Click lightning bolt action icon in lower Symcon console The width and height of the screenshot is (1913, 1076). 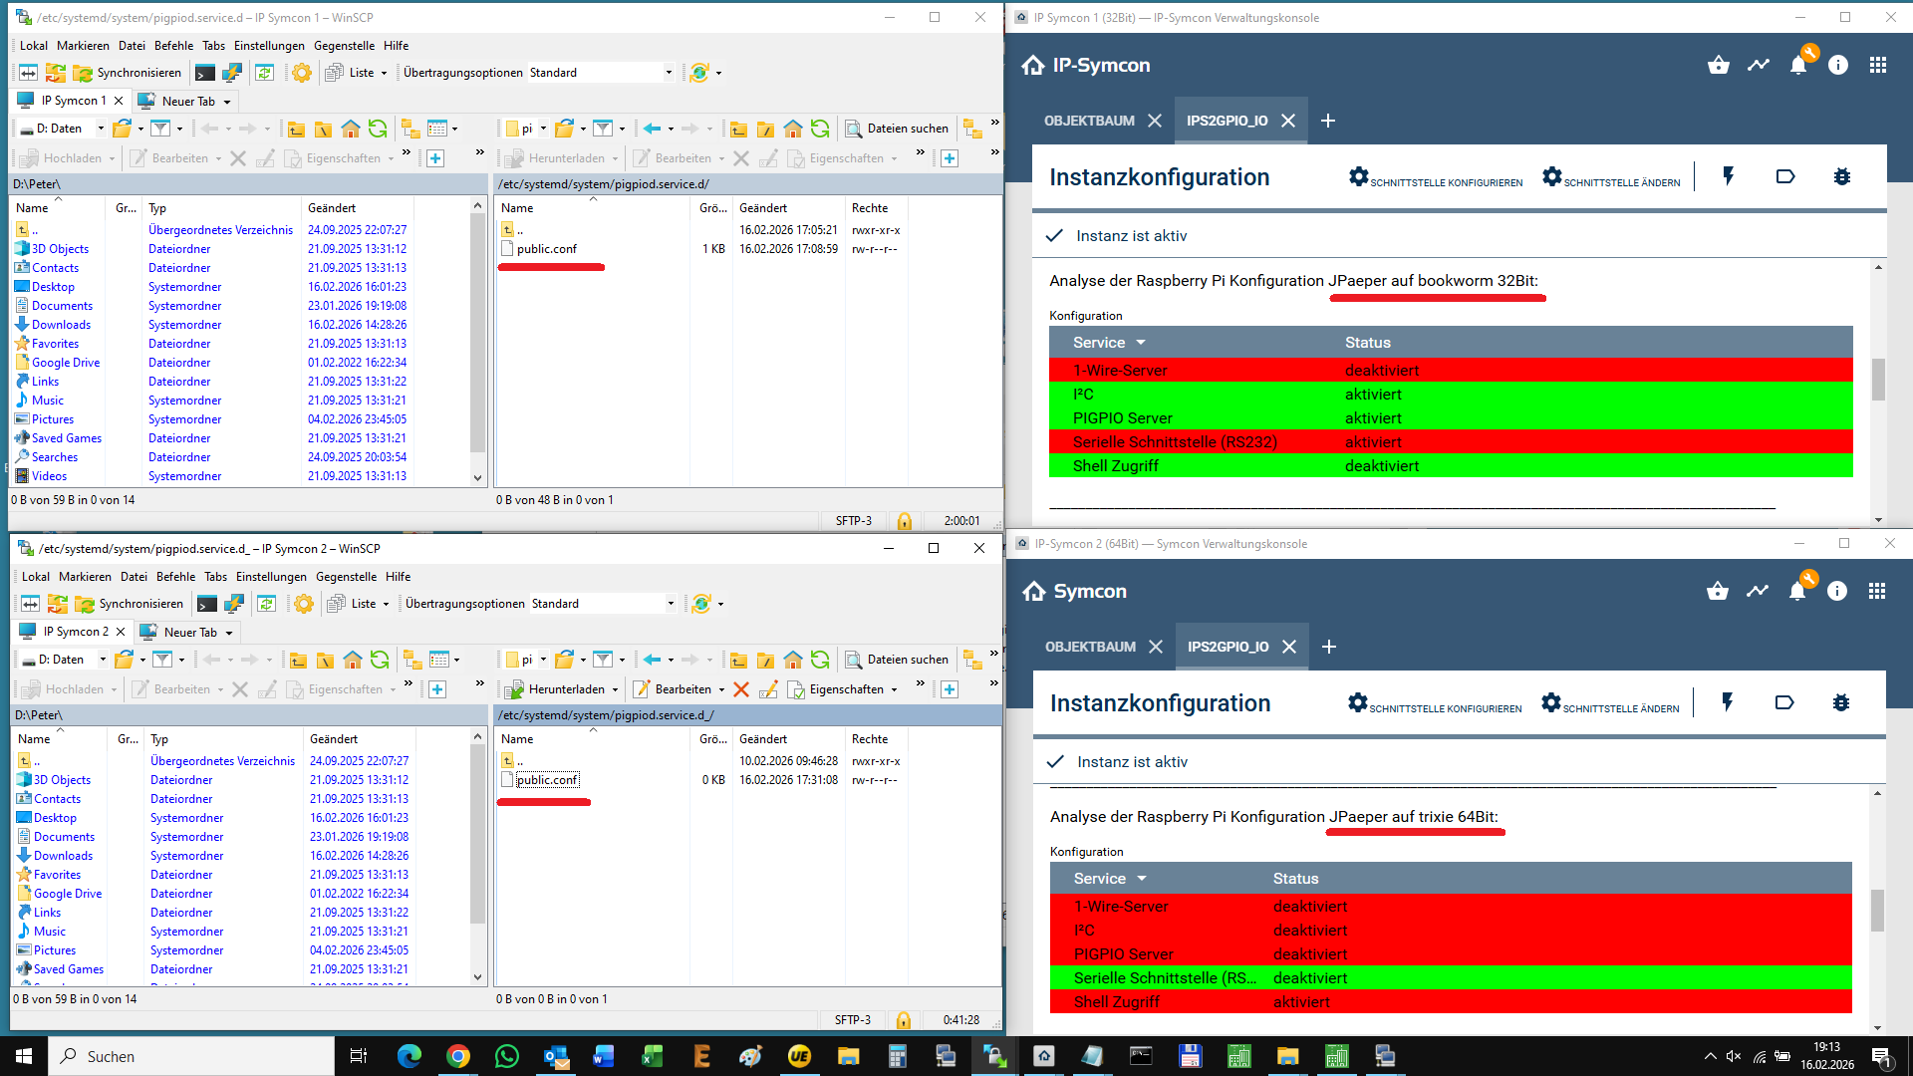[x=1728, y=702]
